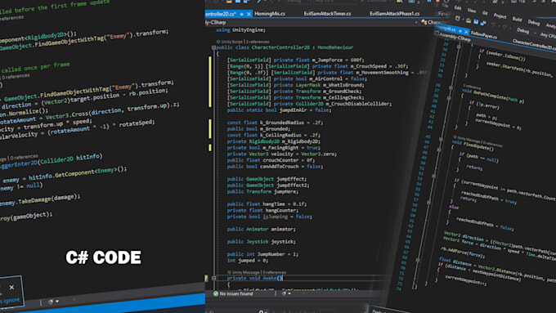Open the Assembly-CSharp project dropdown arrow
Image resolution: width=556 pixels, height=313 pixels.
pyautogui.click(x=415, y=22)
